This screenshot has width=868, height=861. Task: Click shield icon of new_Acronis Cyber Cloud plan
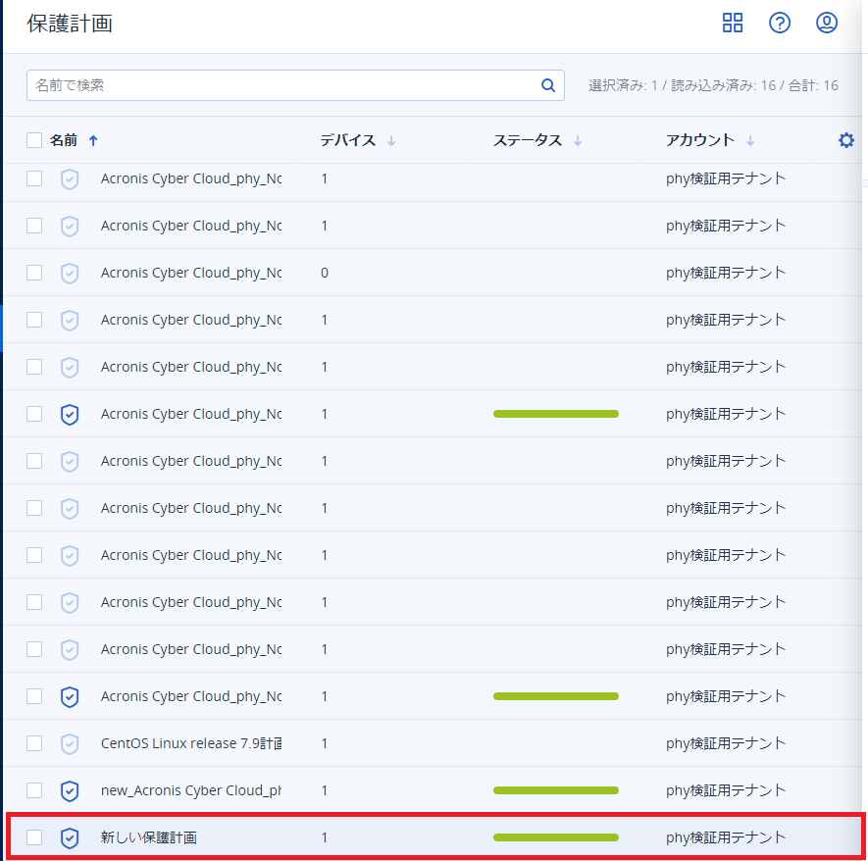[70, 790]
